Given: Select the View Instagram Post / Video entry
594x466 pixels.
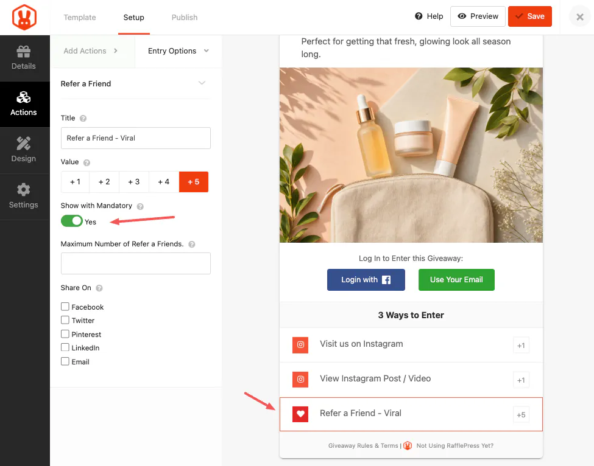Looking at the screenshot, I should [x=411, y=380].
